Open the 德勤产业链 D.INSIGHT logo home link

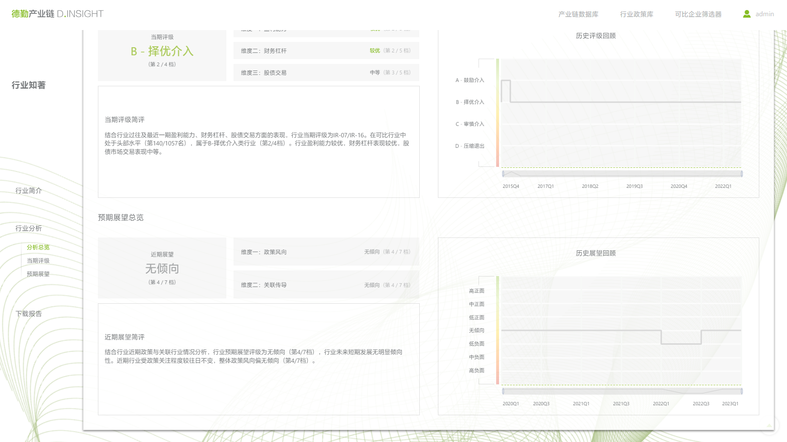click(x=57, y=14)
